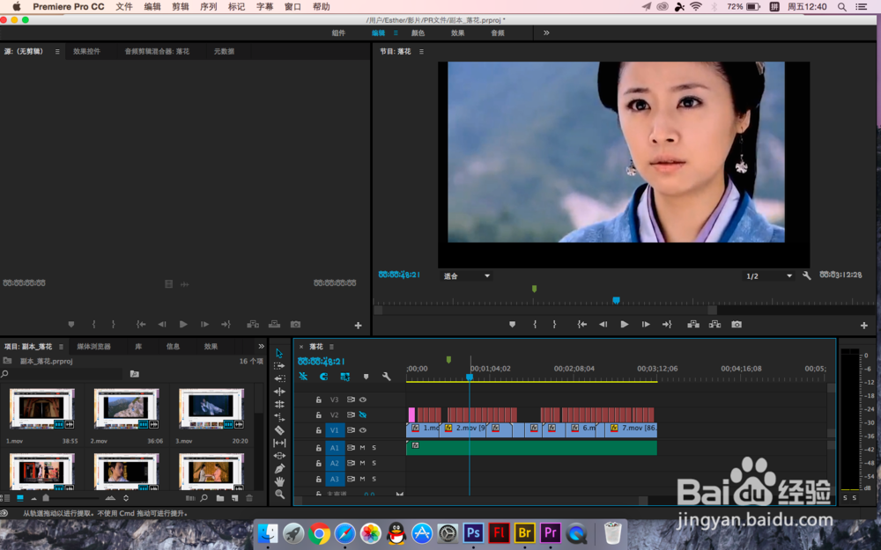Toggle lock on track V2

[x=318, y=414]
